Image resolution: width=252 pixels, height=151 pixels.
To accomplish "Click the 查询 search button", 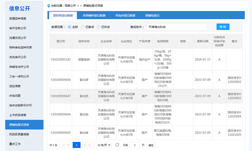I will click(223, 27).
